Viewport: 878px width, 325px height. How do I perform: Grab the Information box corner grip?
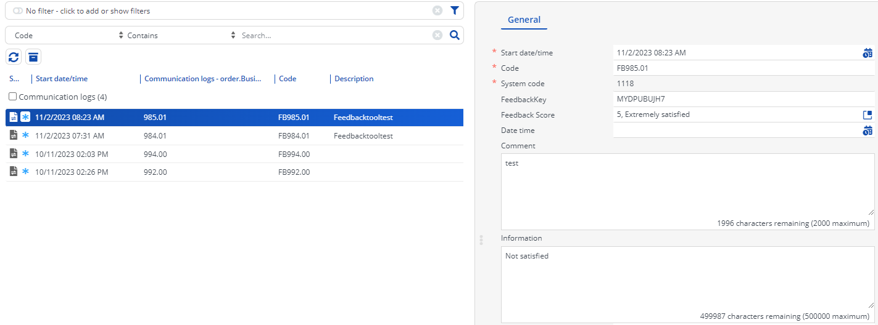871,305
